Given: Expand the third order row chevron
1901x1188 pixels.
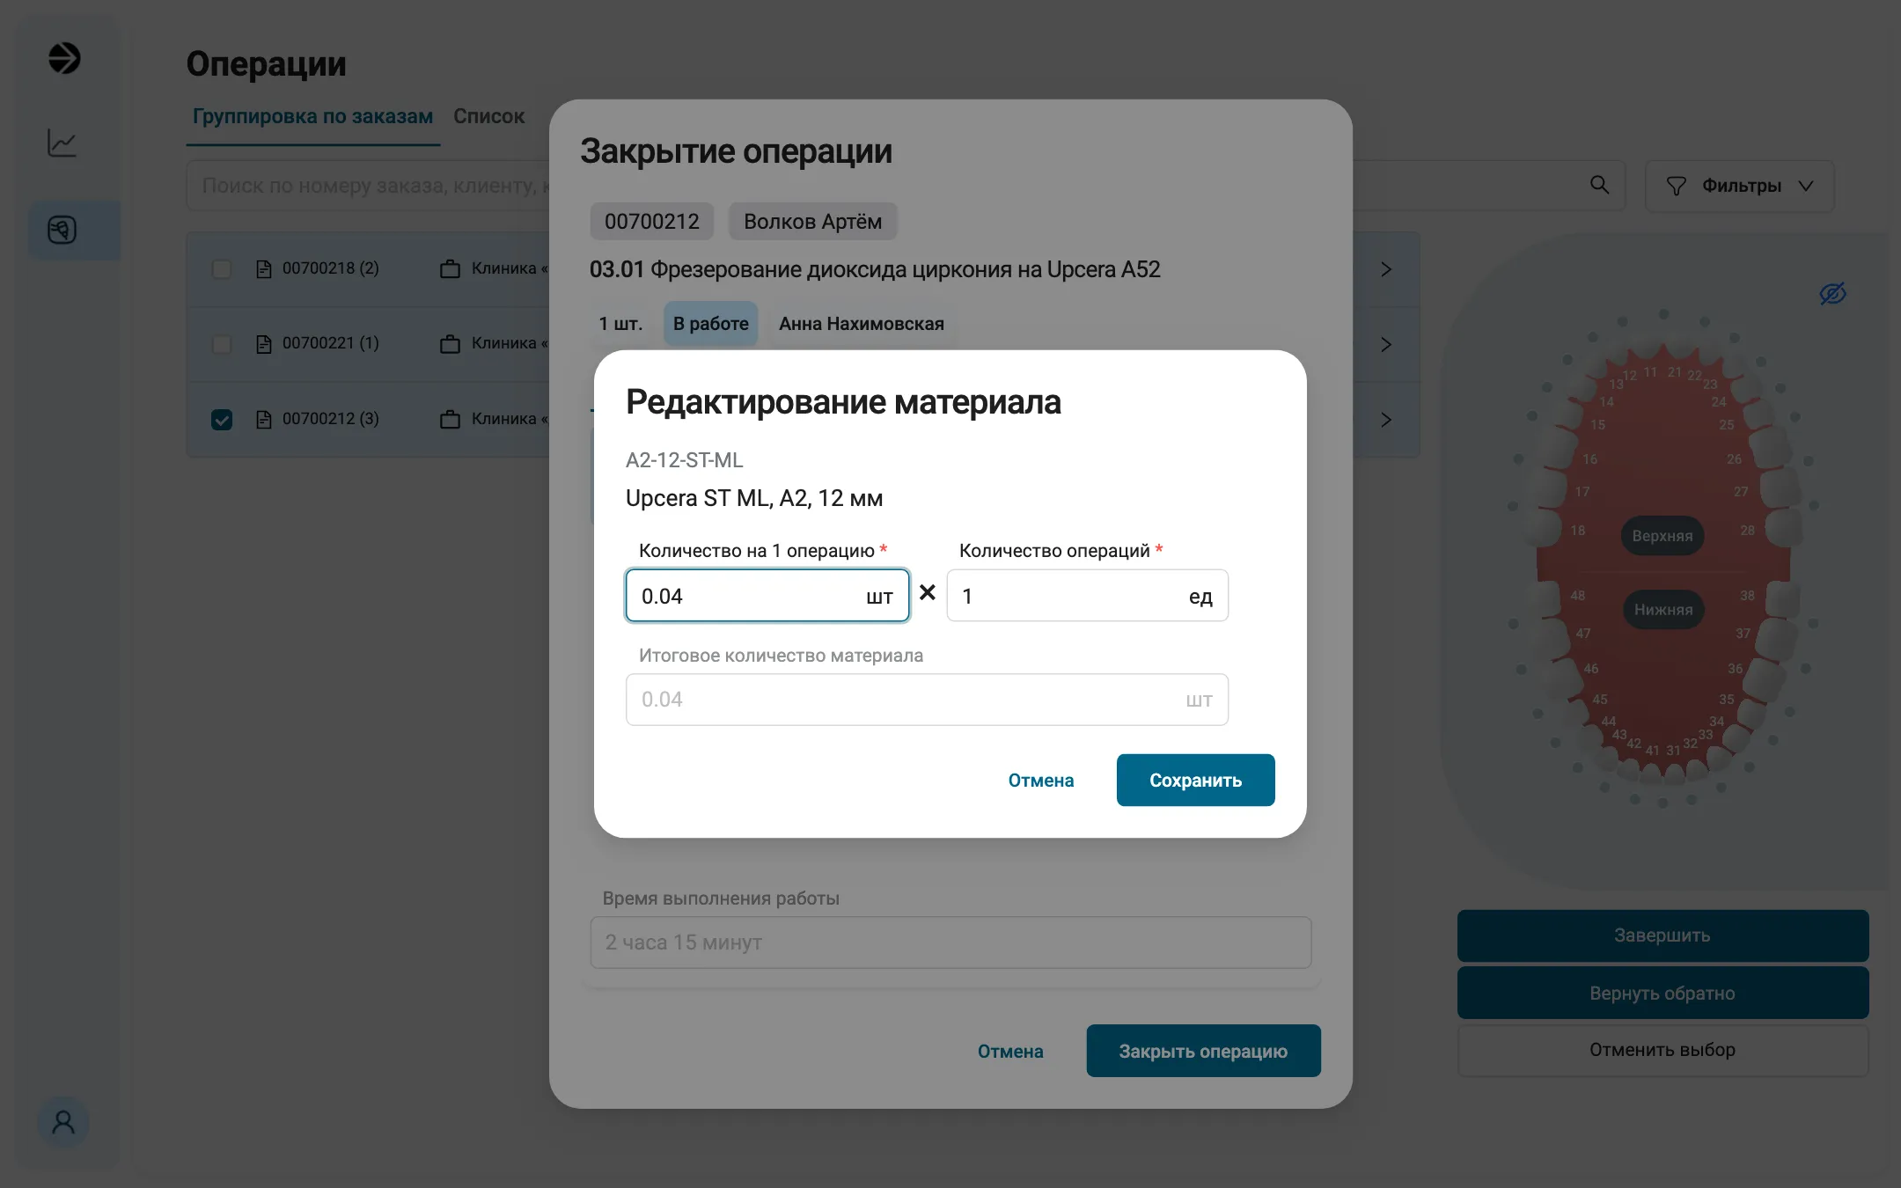Looking at the screenshot, I should coord(1386,420).
